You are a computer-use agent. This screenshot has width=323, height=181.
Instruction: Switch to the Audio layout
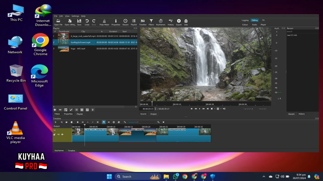[255, 25]
